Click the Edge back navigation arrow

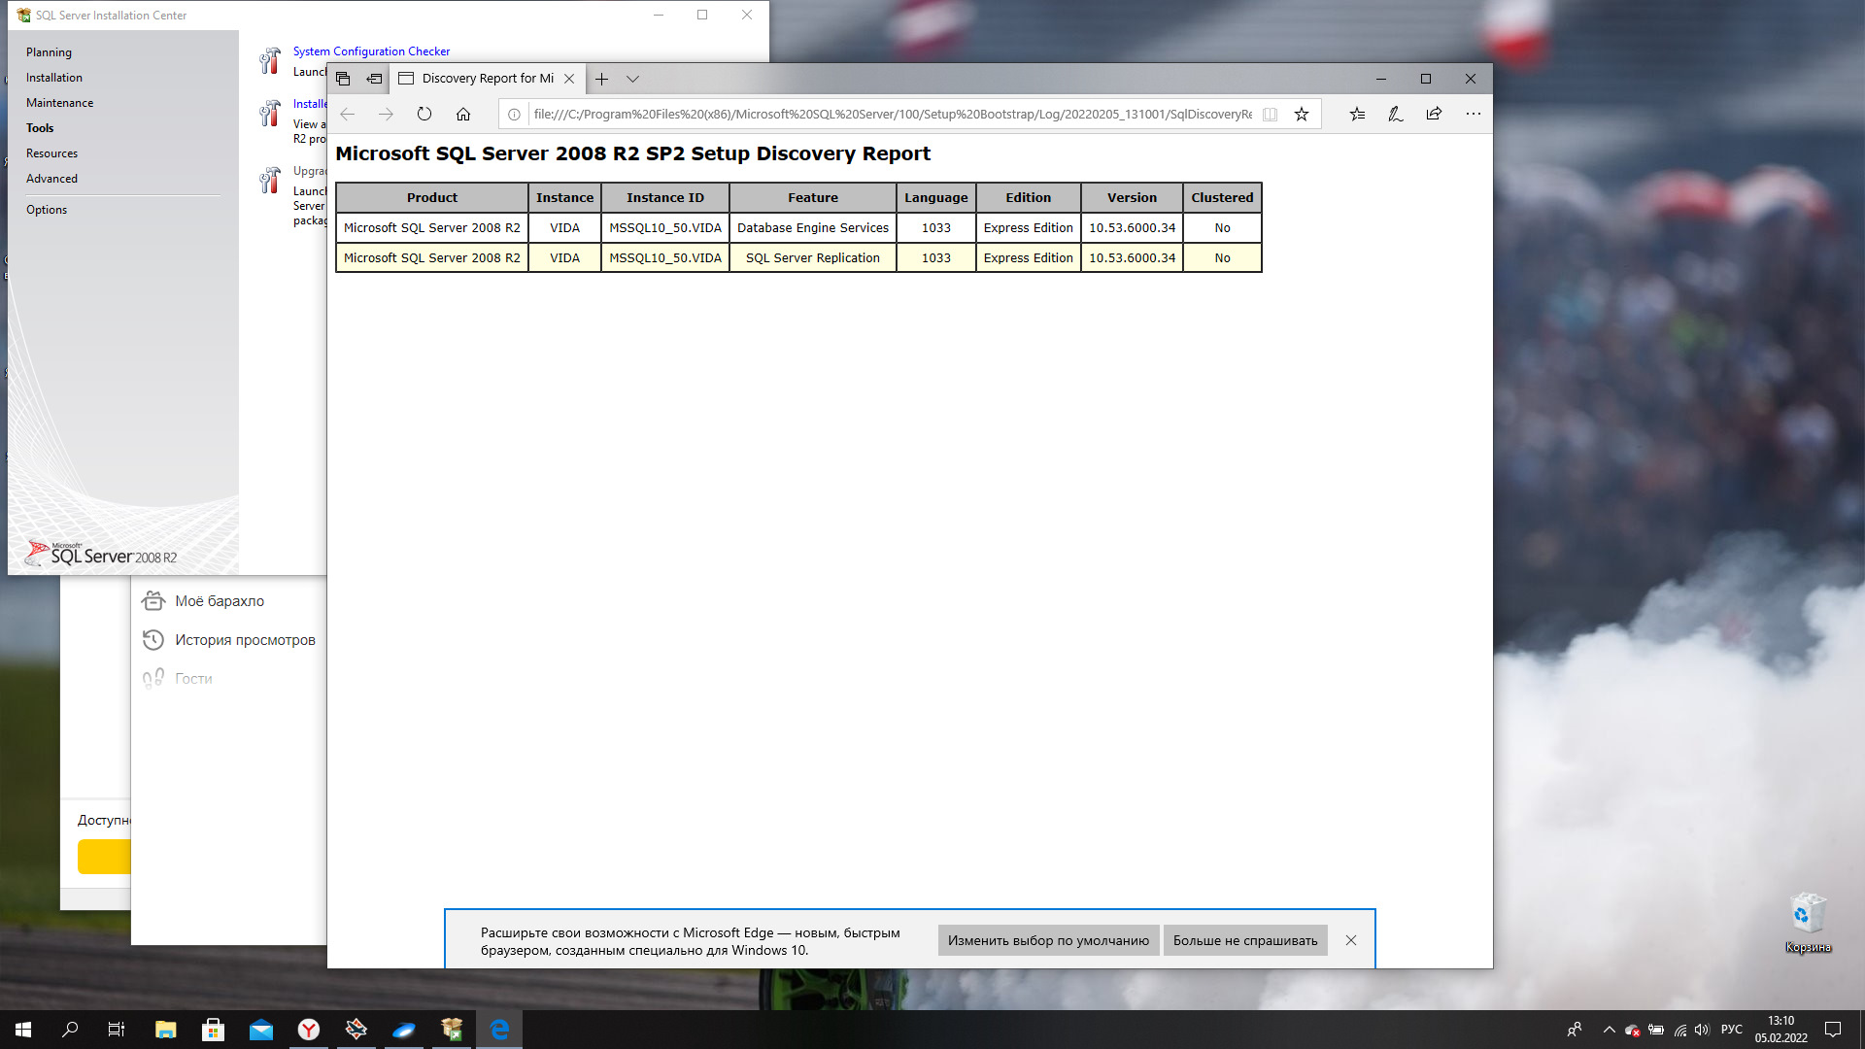(347, 115)
